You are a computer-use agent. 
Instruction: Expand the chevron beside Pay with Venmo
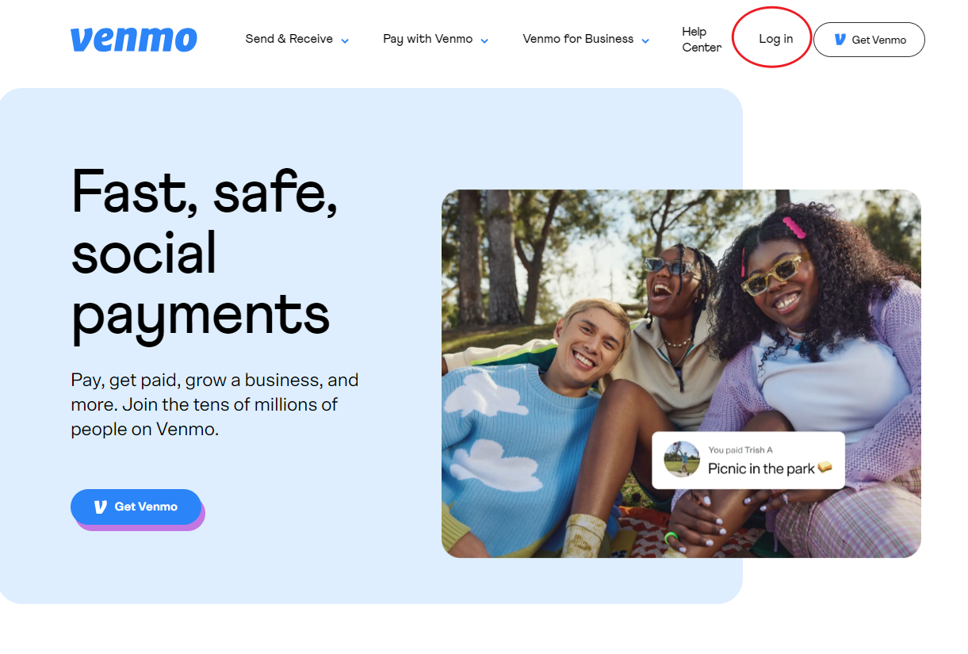pyautogui.click(x=484, y=40)
